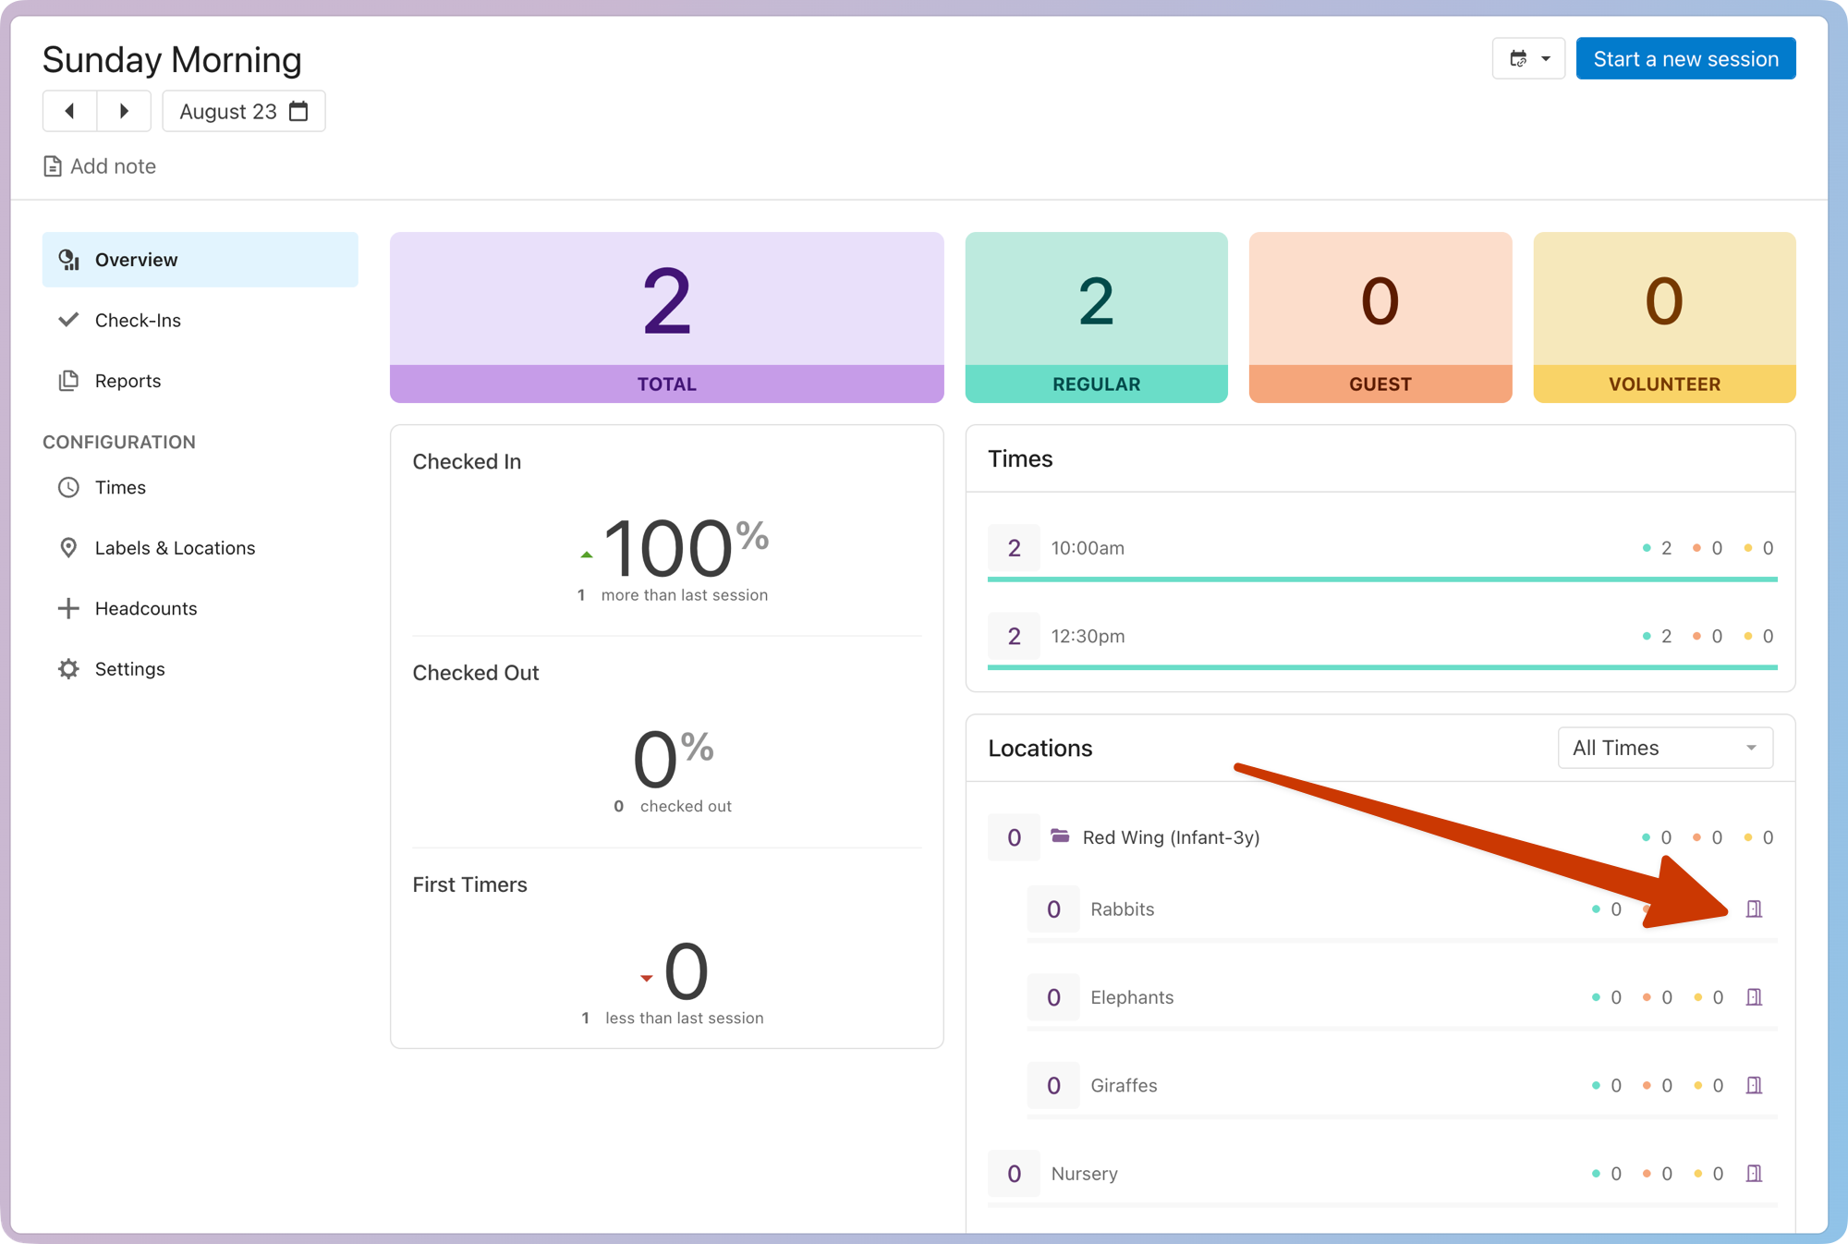Click the GUEST count card
Image resolution: width=1848 pixels, height=1244 pixels.
1380,317
